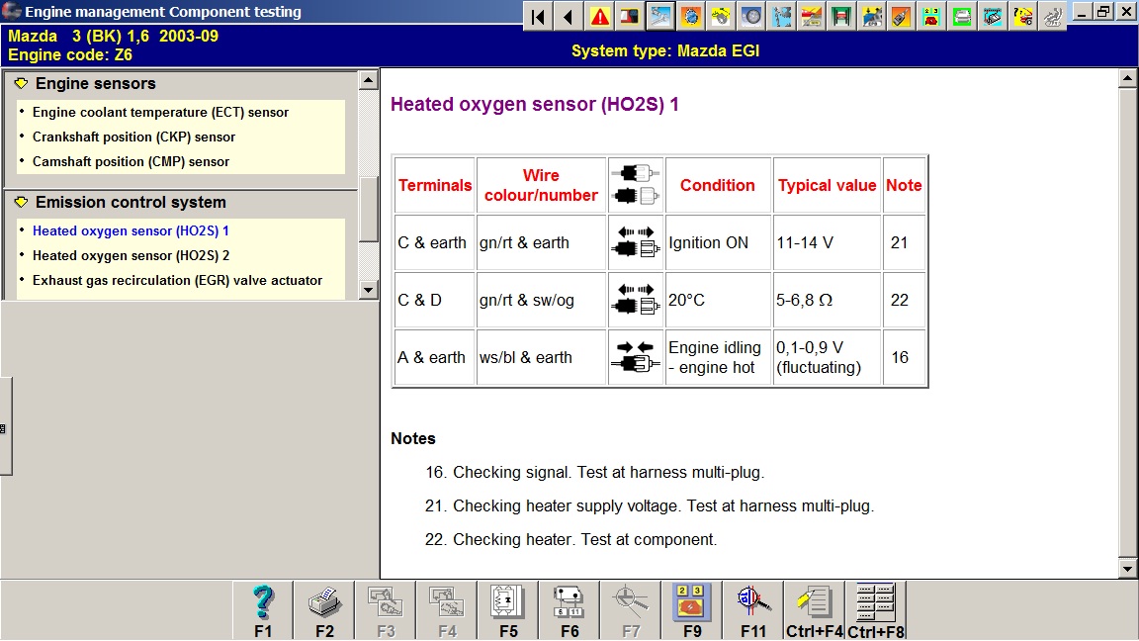Click the F6 connector pin icon

click(569, 609)
